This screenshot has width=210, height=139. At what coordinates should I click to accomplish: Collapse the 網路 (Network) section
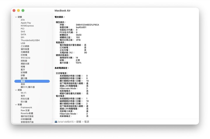[x=16, y=90]
